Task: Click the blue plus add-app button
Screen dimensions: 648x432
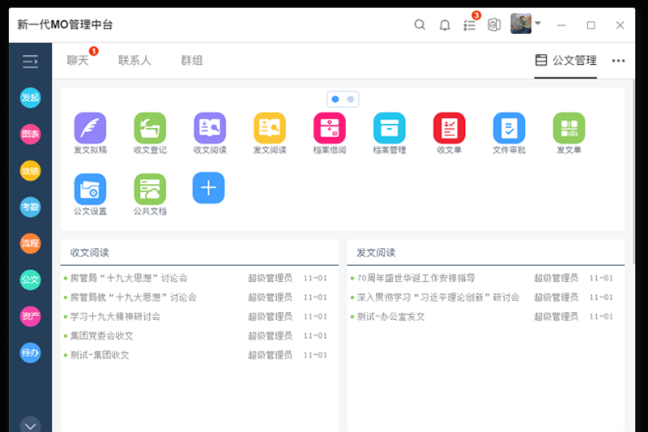Action: pyautogui.click(x=208, y=188)
